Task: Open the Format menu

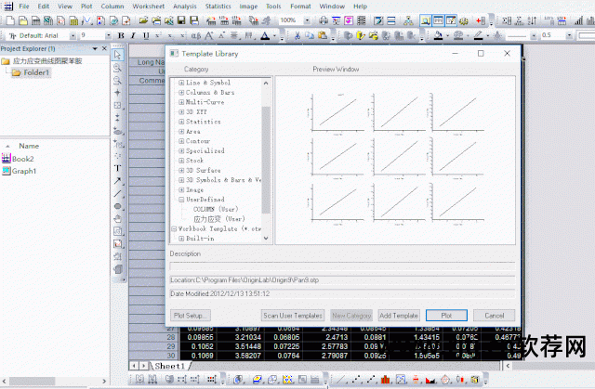Action: [300, 6]
